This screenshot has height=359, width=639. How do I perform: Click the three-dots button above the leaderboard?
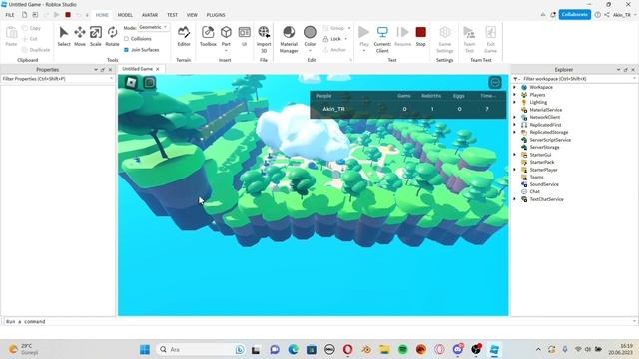[x=495, y=83]
